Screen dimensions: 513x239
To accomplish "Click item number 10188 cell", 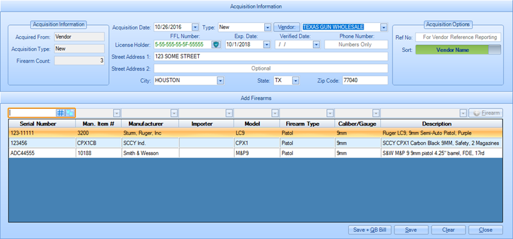I will [x=99, y=153].
